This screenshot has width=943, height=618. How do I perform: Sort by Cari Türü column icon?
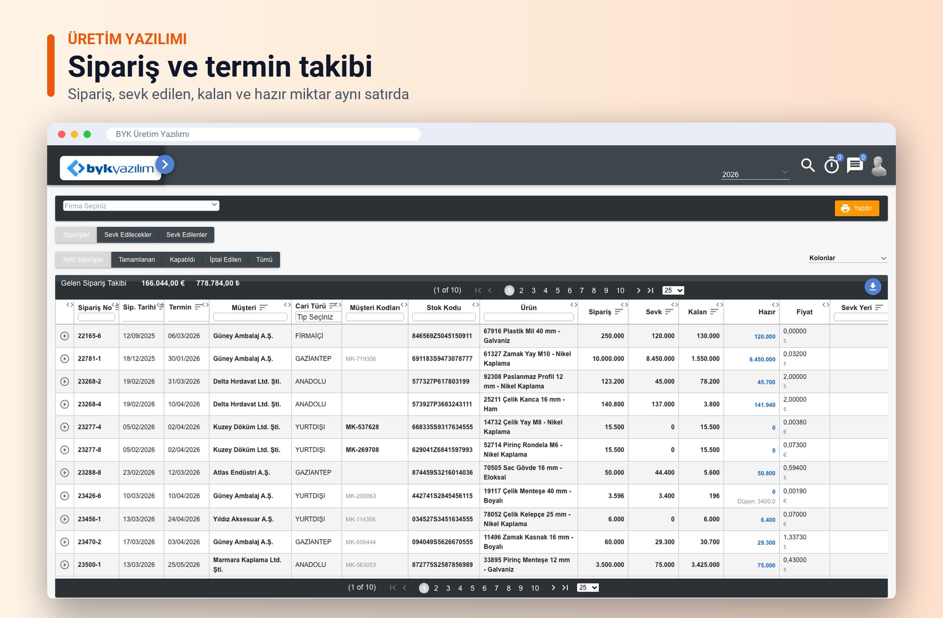coord(333,306)
